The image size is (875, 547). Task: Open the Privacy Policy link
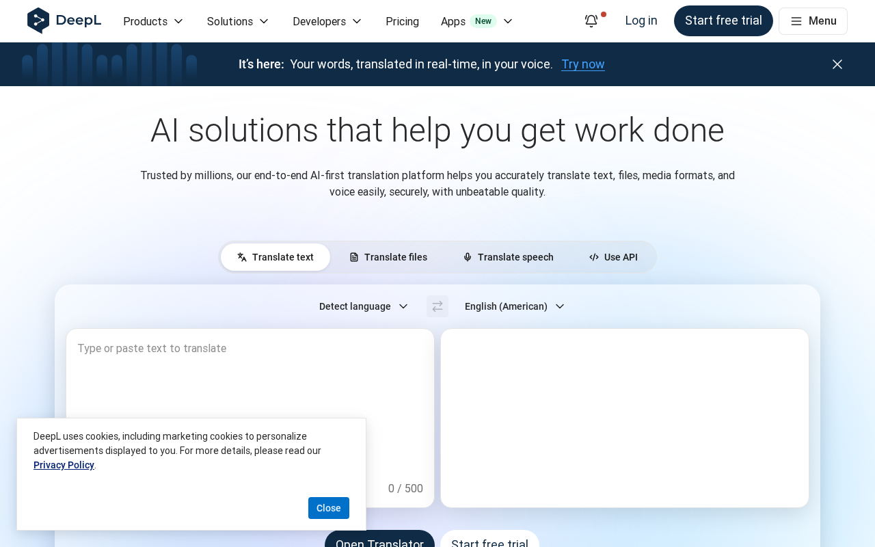64,465
